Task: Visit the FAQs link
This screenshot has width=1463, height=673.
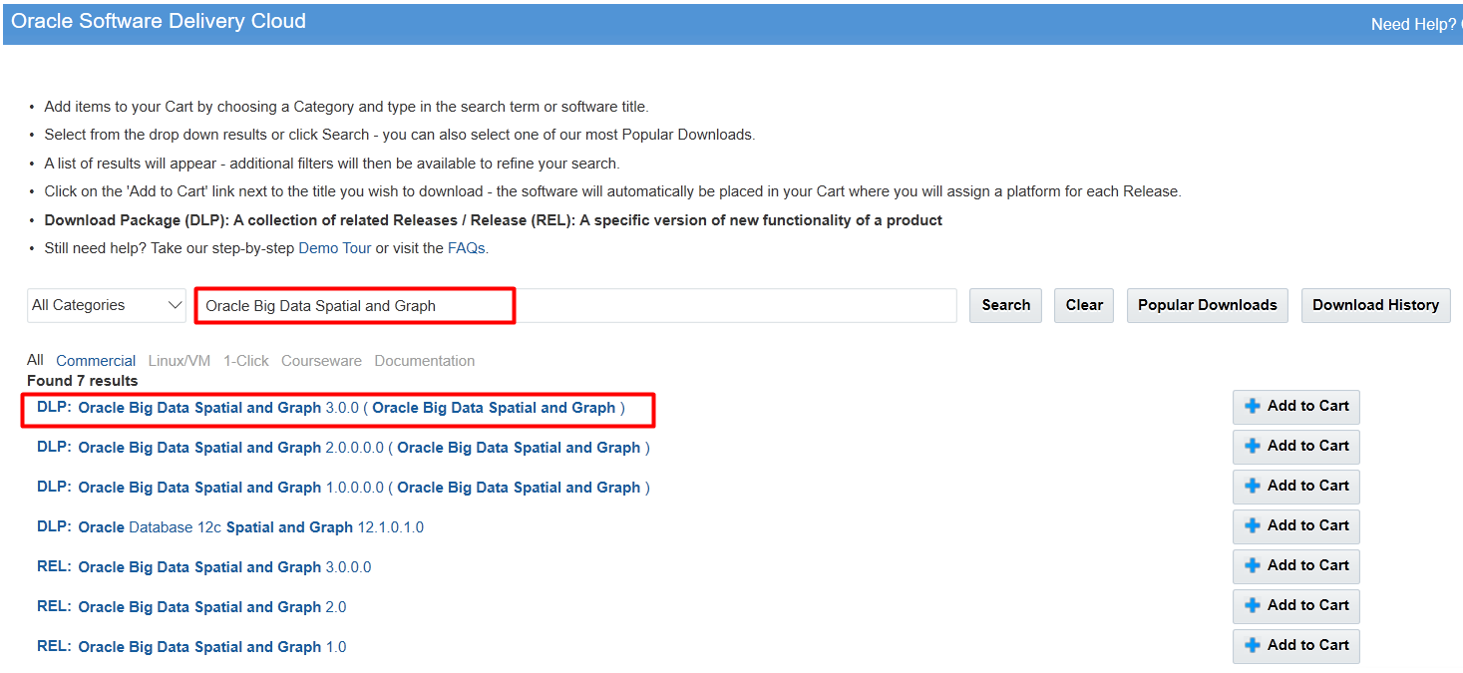Action: pos(466,248)
